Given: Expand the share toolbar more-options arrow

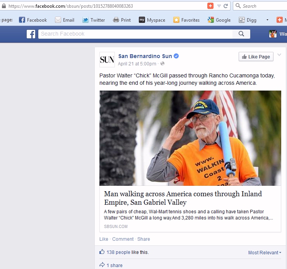Looking at the screenshot, I should tap(267, 20).
